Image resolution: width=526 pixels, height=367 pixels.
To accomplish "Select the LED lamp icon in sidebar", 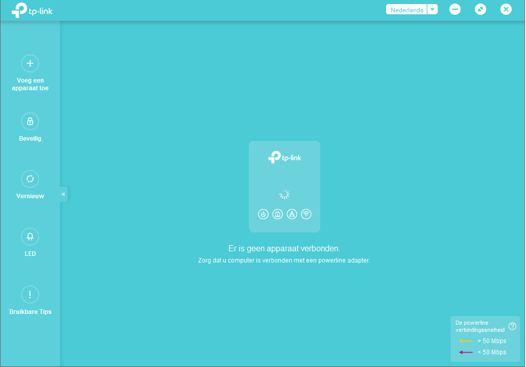I will click(x=30, y=237).
